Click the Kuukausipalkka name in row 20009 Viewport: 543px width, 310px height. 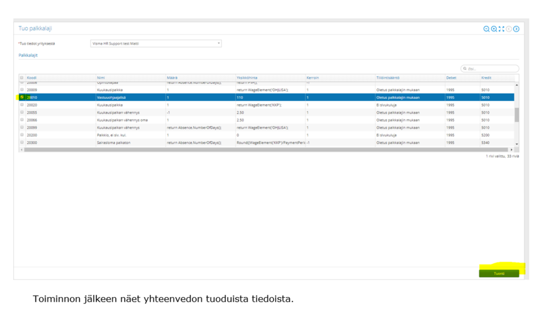pyautogui.click(x=110, y=90)
